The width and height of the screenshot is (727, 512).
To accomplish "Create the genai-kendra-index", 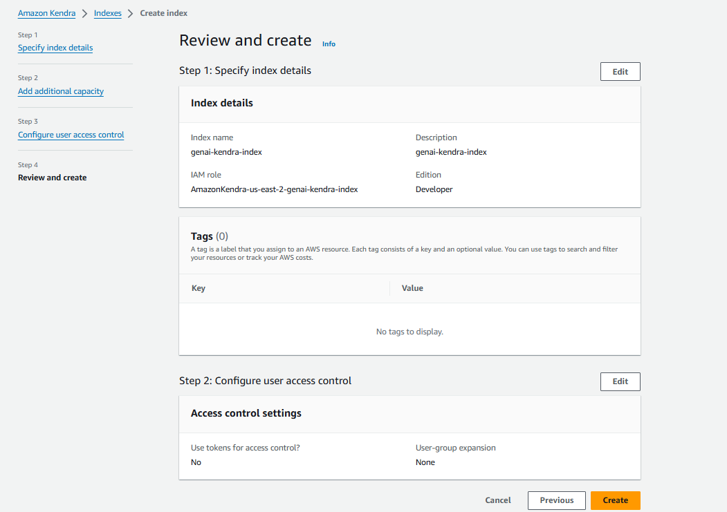I will pos(615,500).
